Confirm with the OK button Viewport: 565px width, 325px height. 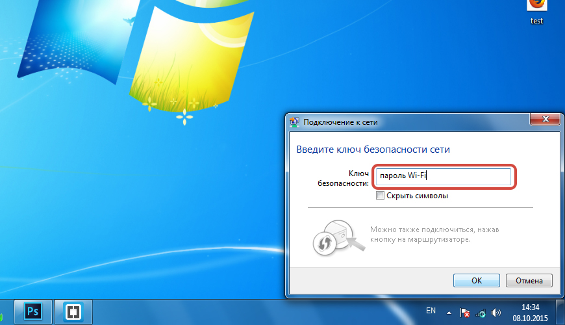coord(477,281)
